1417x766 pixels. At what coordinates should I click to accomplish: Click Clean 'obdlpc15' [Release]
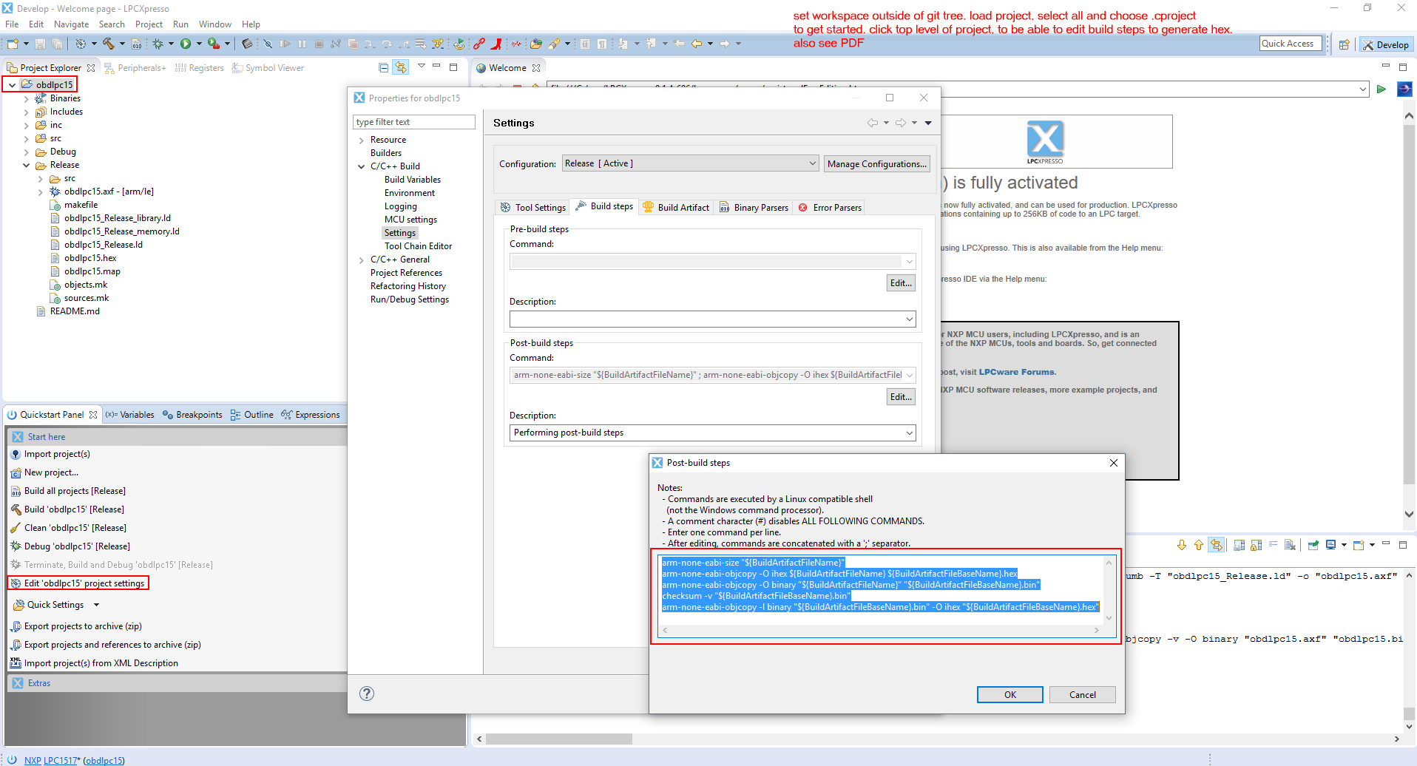(x=75, y=528)
